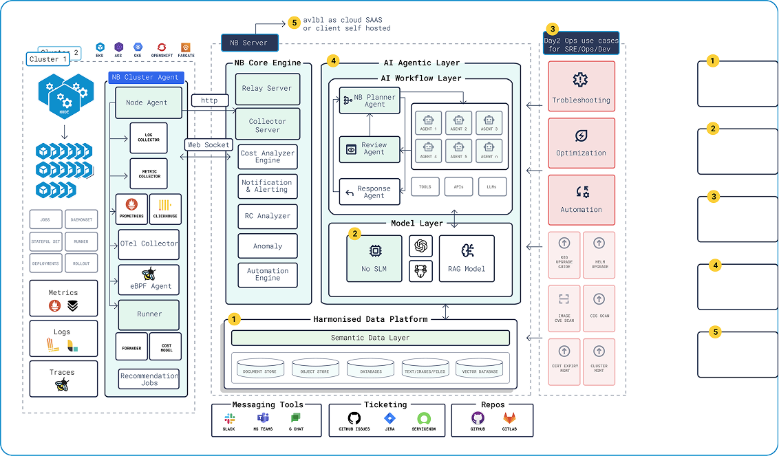Image resolution: width=779 pixels, height=456 pixels.
Task: Click the GitHub Issues ticketing icon
Action: (354, 418)
